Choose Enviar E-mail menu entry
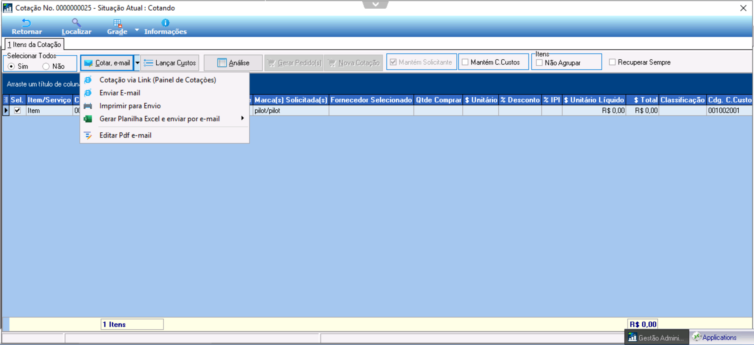Screen dimensions: 754x345 pos(164,93)
